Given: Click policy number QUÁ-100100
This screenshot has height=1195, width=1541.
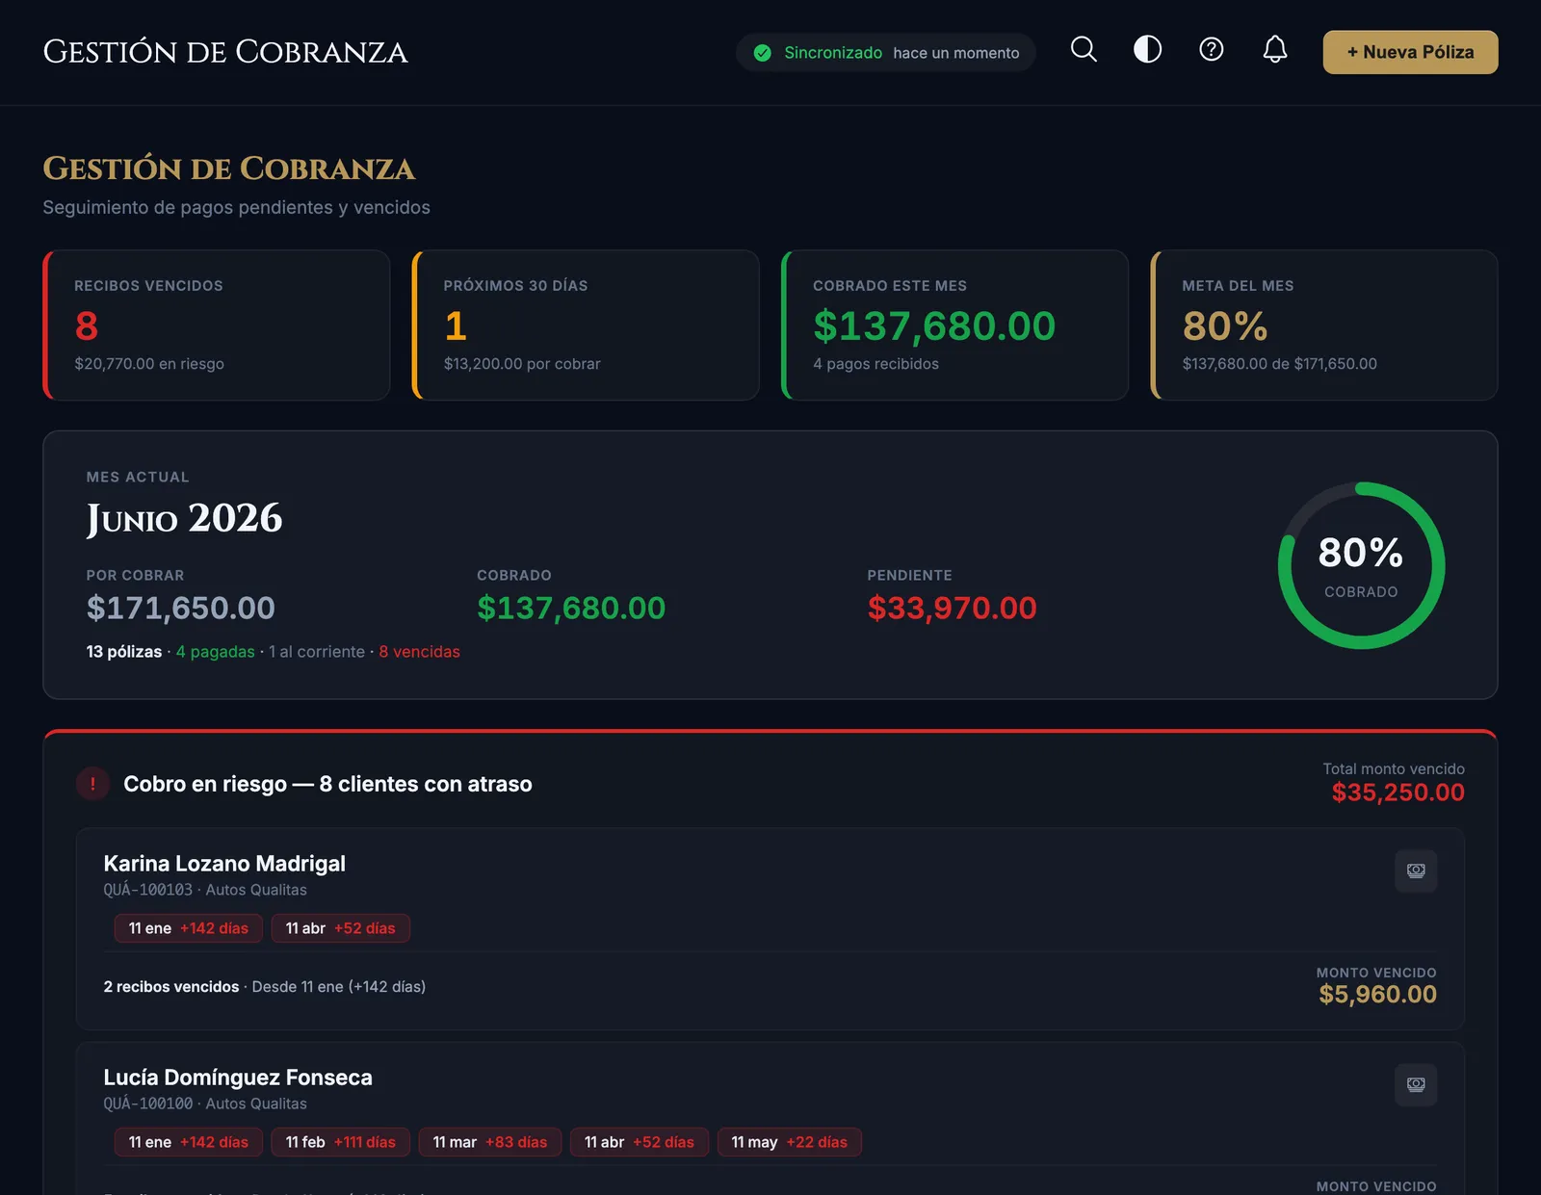Looking at the screenshot, I should click(x=148, y=1104).
